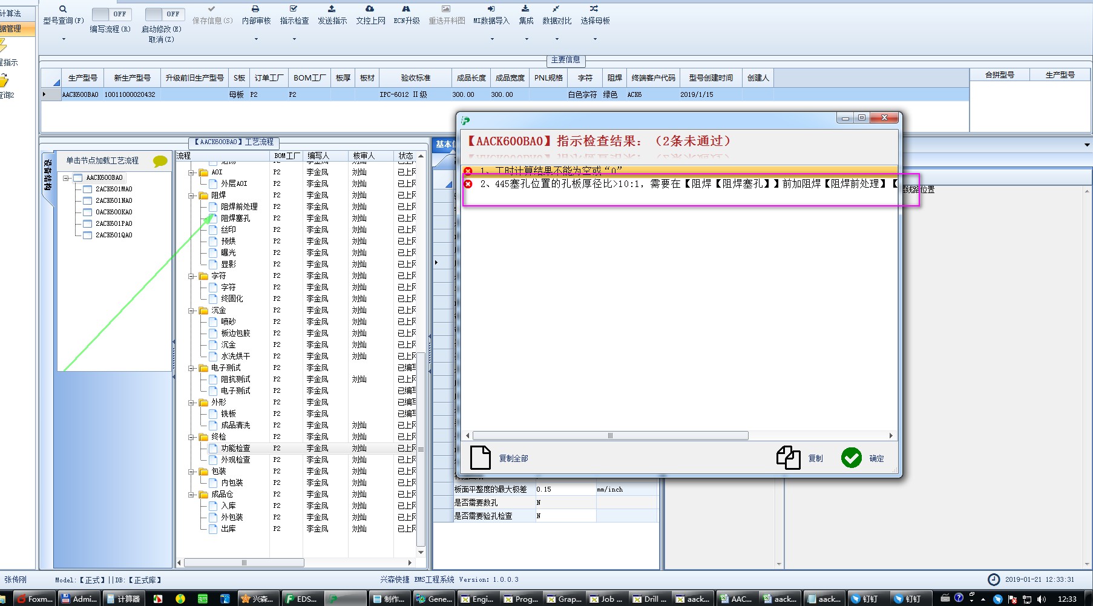The width and height of the screenshot is (1093, 606).
Task: Collapse the 字符 folder node
Action: click(x=191, y=276)
